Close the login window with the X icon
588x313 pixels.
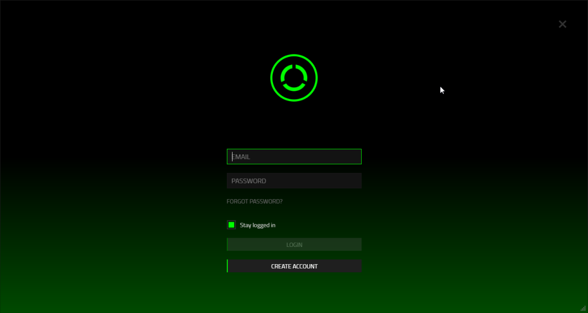click(563, 24)
